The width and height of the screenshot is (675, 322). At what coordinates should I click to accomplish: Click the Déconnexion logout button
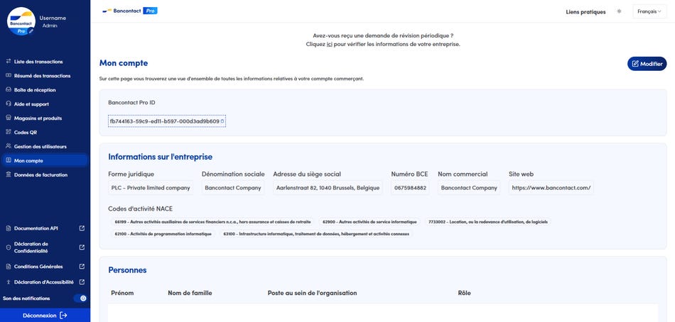point(45,316)
